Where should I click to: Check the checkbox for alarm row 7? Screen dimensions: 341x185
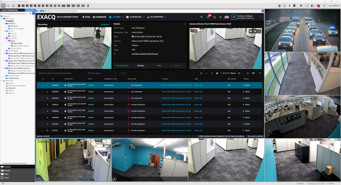coord(43,124)
